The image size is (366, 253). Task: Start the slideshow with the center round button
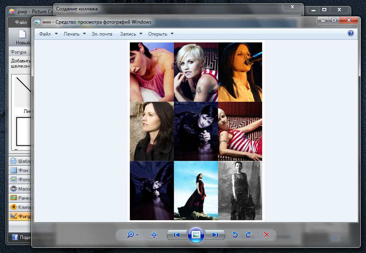pyautogui.click(x=196, y=235)
